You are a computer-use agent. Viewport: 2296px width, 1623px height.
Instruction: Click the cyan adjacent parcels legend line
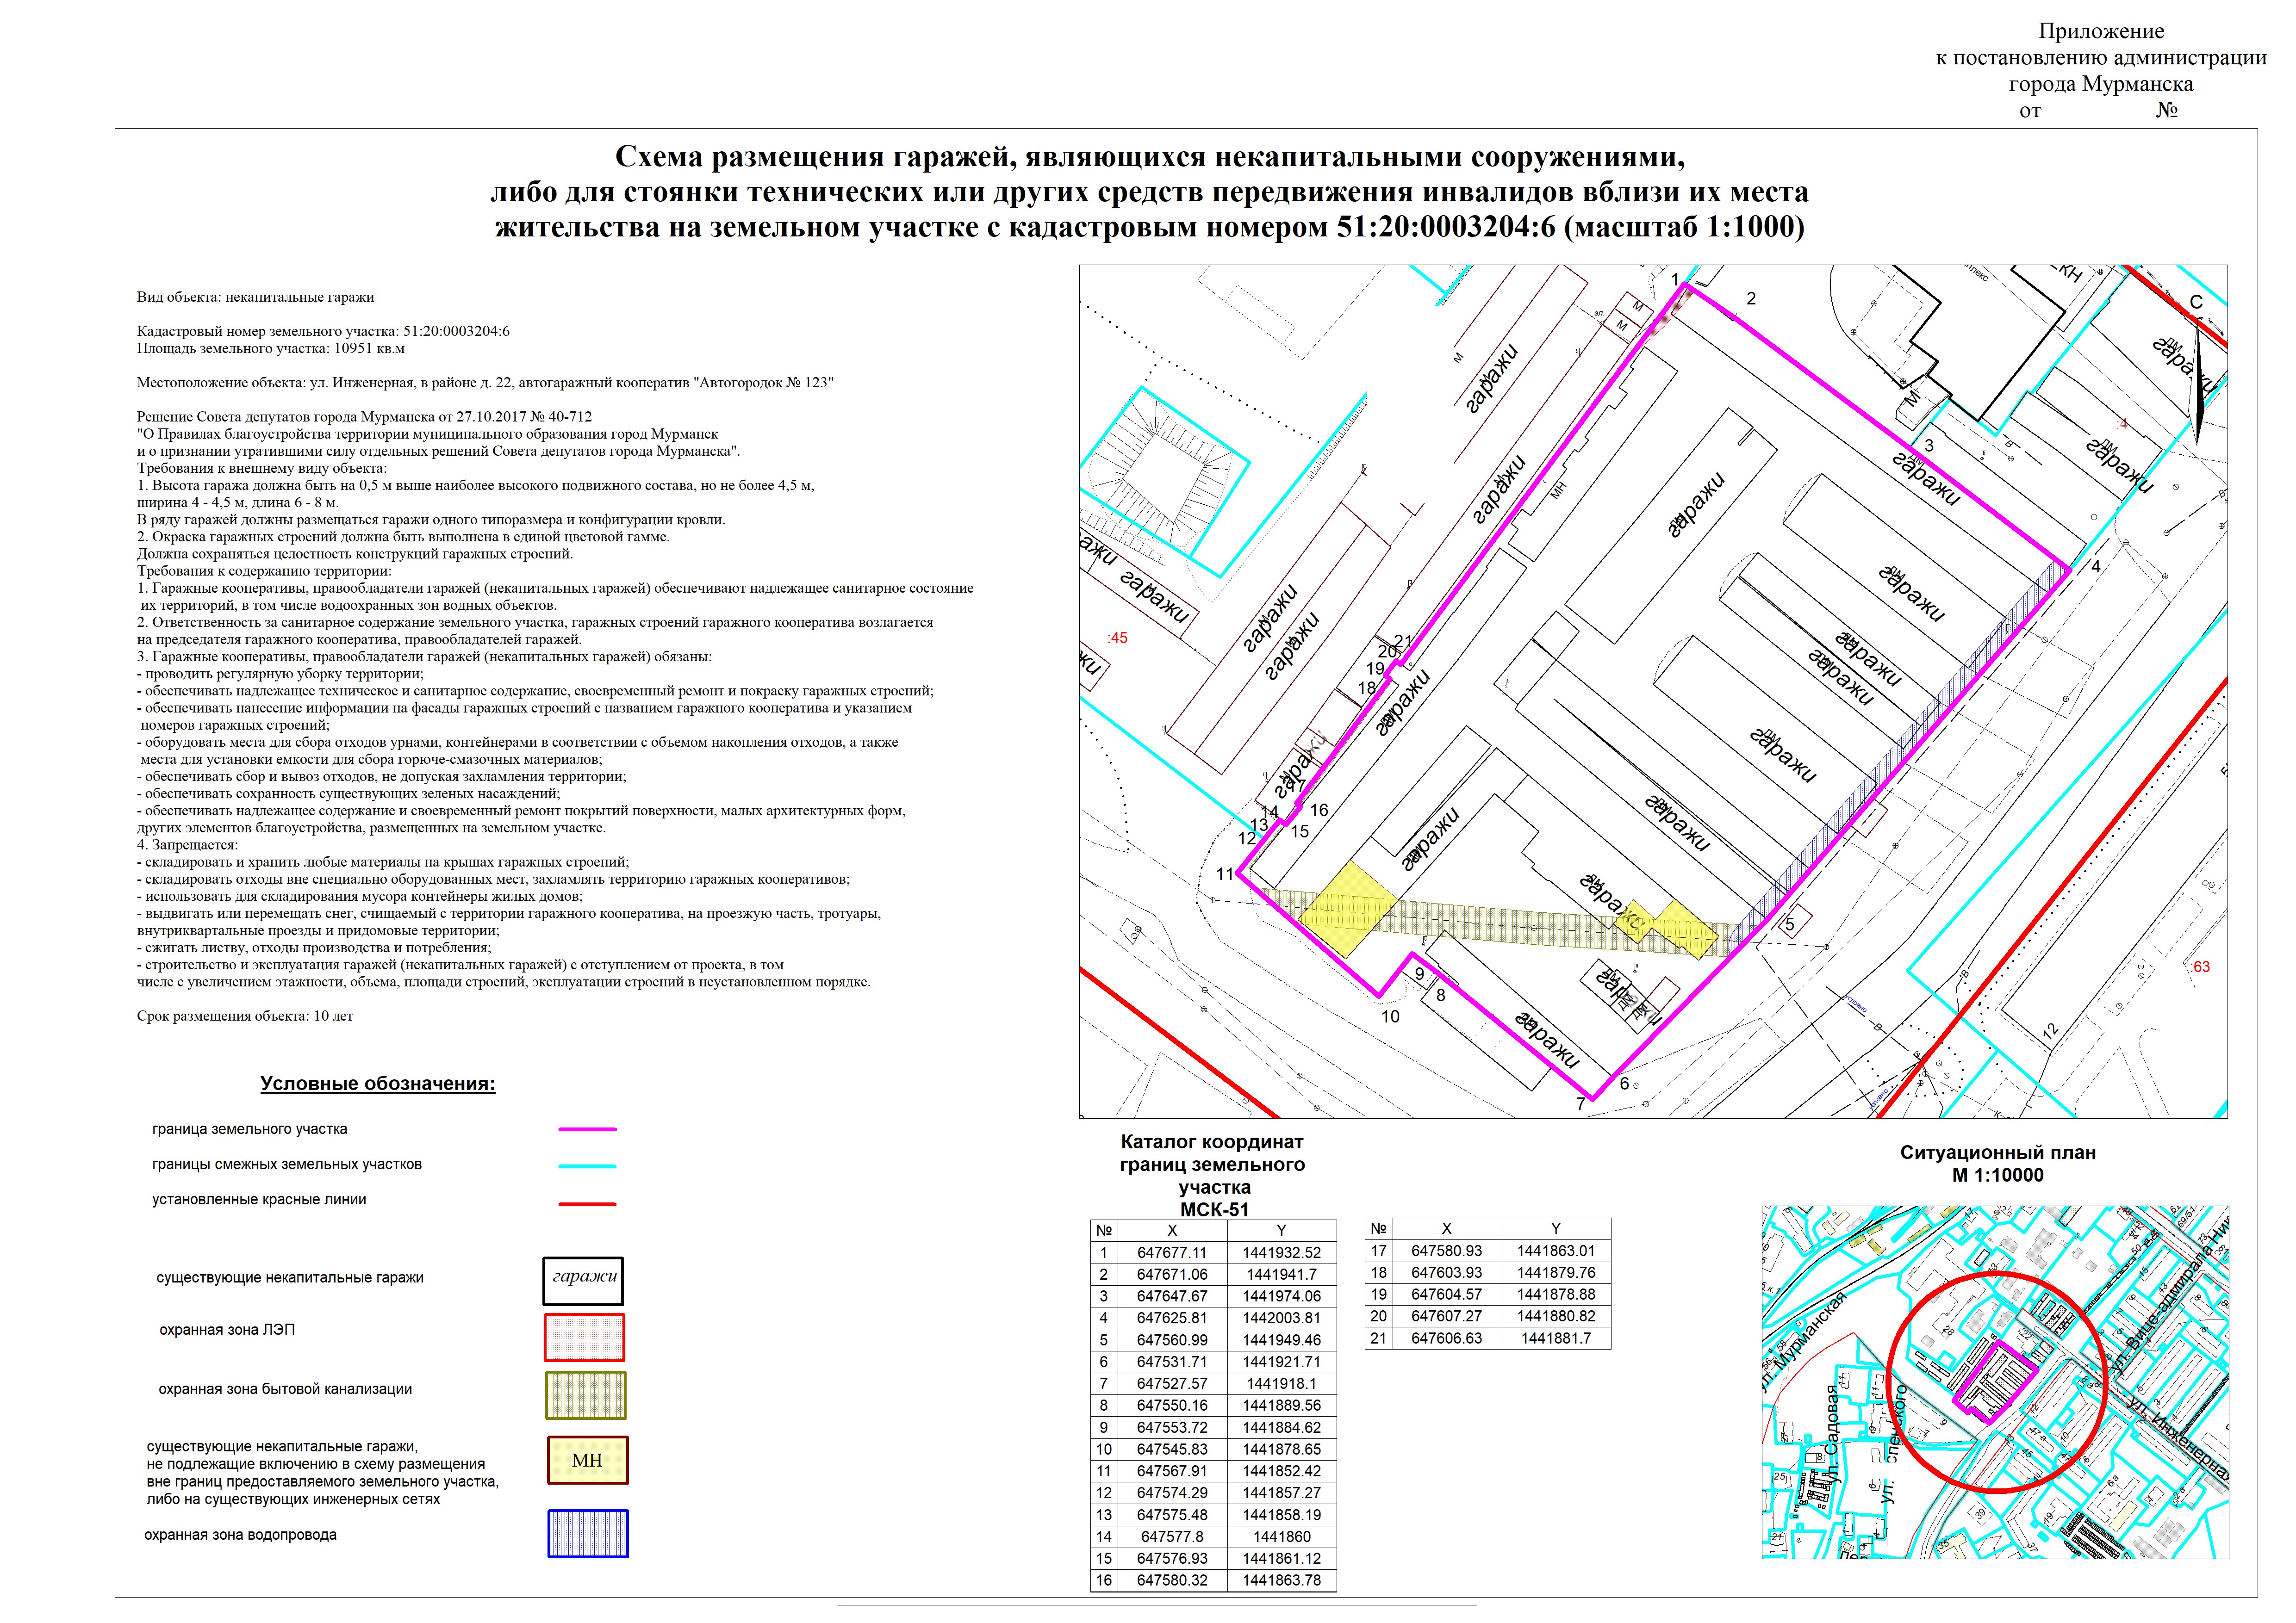pos(587,1166)
